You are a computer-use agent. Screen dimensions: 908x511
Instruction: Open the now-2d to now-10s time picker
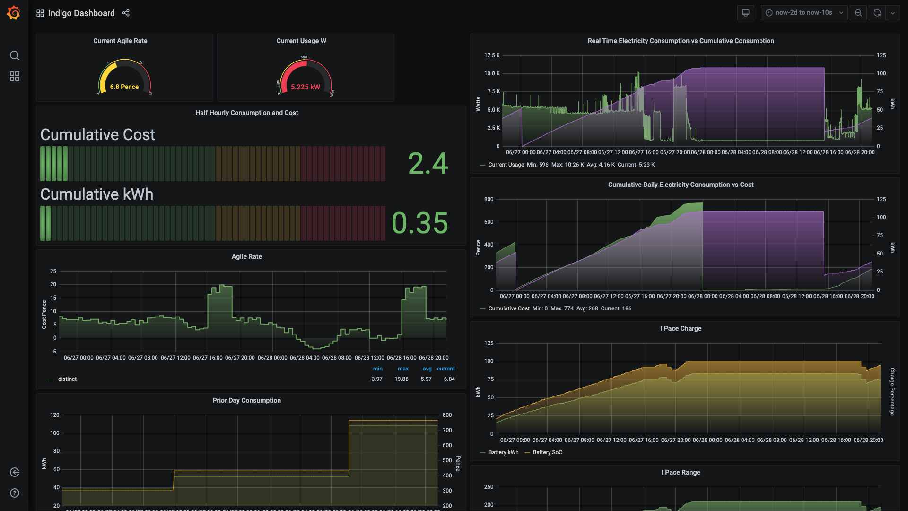coord(804,13)
